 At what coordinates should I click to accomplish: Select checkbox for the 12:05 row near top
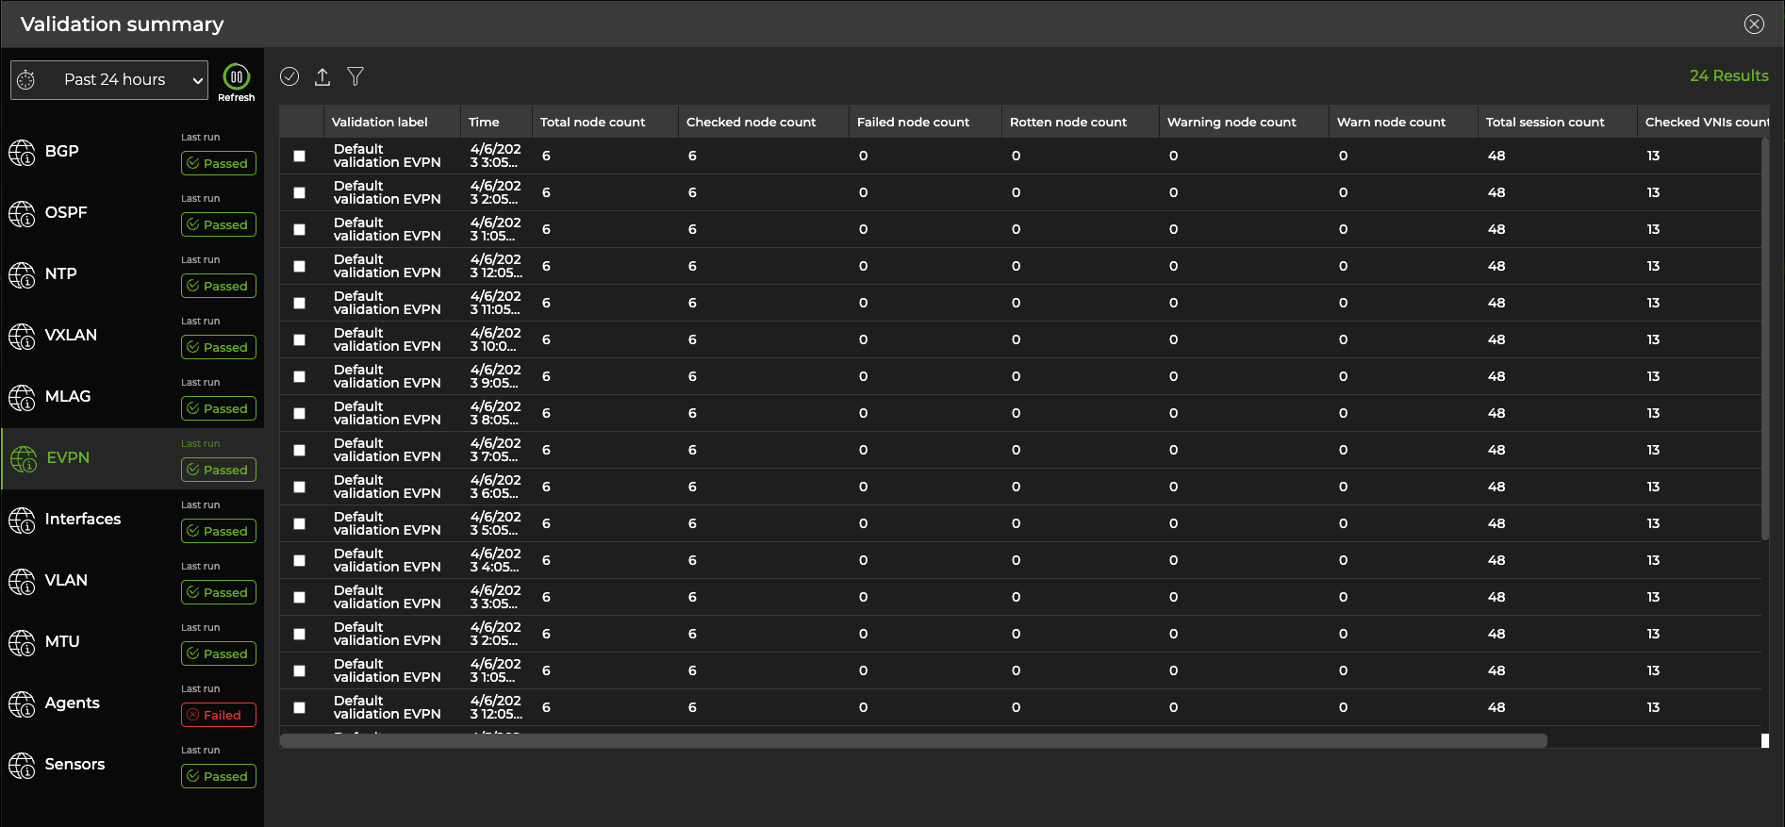[300, 267]
